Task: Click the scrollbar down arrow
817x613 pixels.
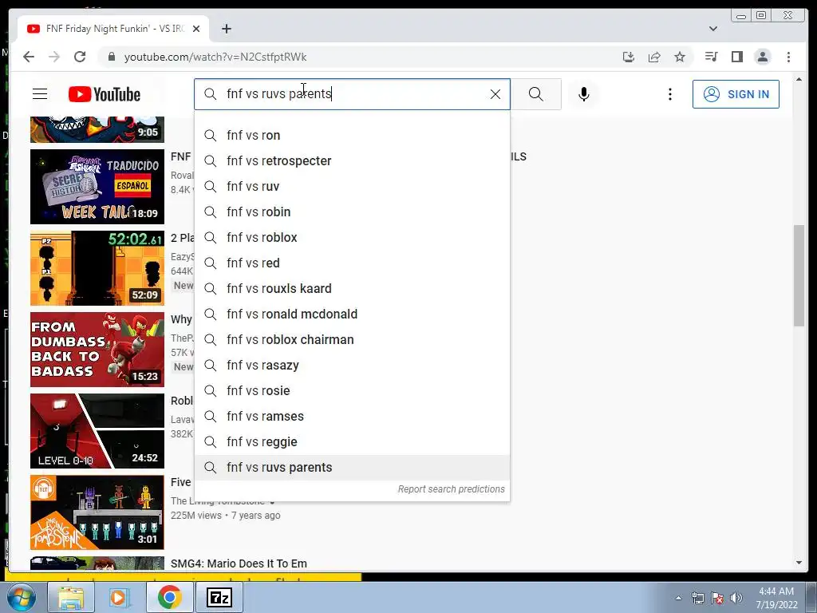Action: [799, 563]
